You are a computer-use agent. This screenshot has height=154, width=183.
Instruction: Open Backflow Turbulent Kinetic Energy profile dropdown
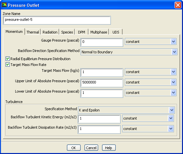148,118
